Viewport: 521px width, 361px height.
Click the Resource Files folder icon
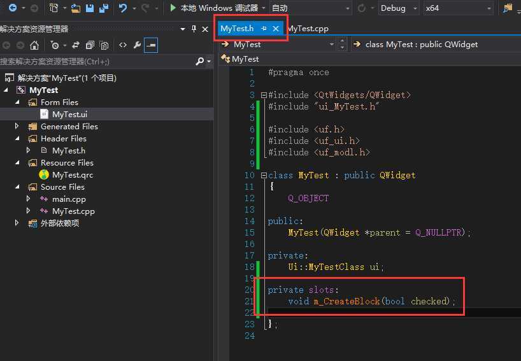tap(32, 163)
